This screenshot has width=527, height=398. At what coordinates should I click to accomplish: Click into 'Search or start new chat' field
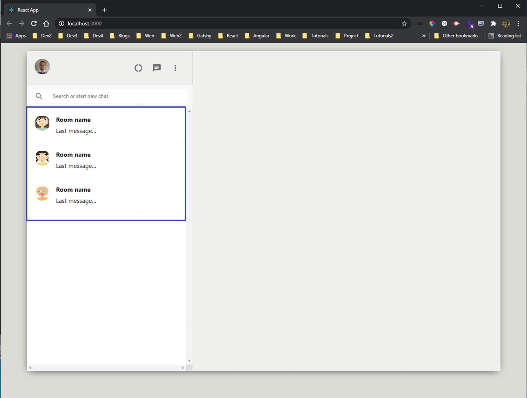tap(117, 96)
